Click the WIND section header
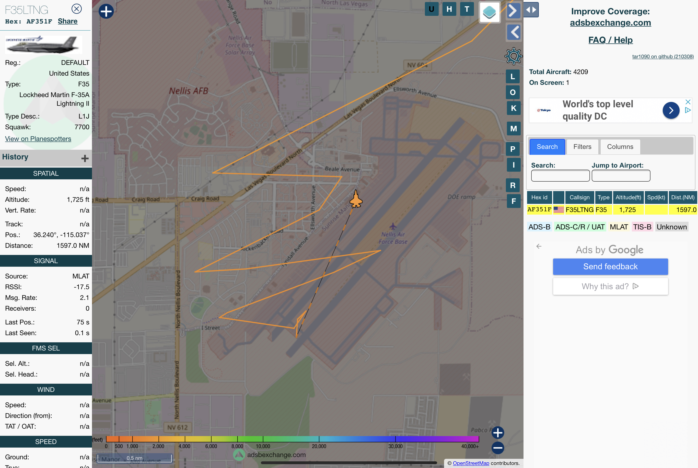 coord(46,390)
